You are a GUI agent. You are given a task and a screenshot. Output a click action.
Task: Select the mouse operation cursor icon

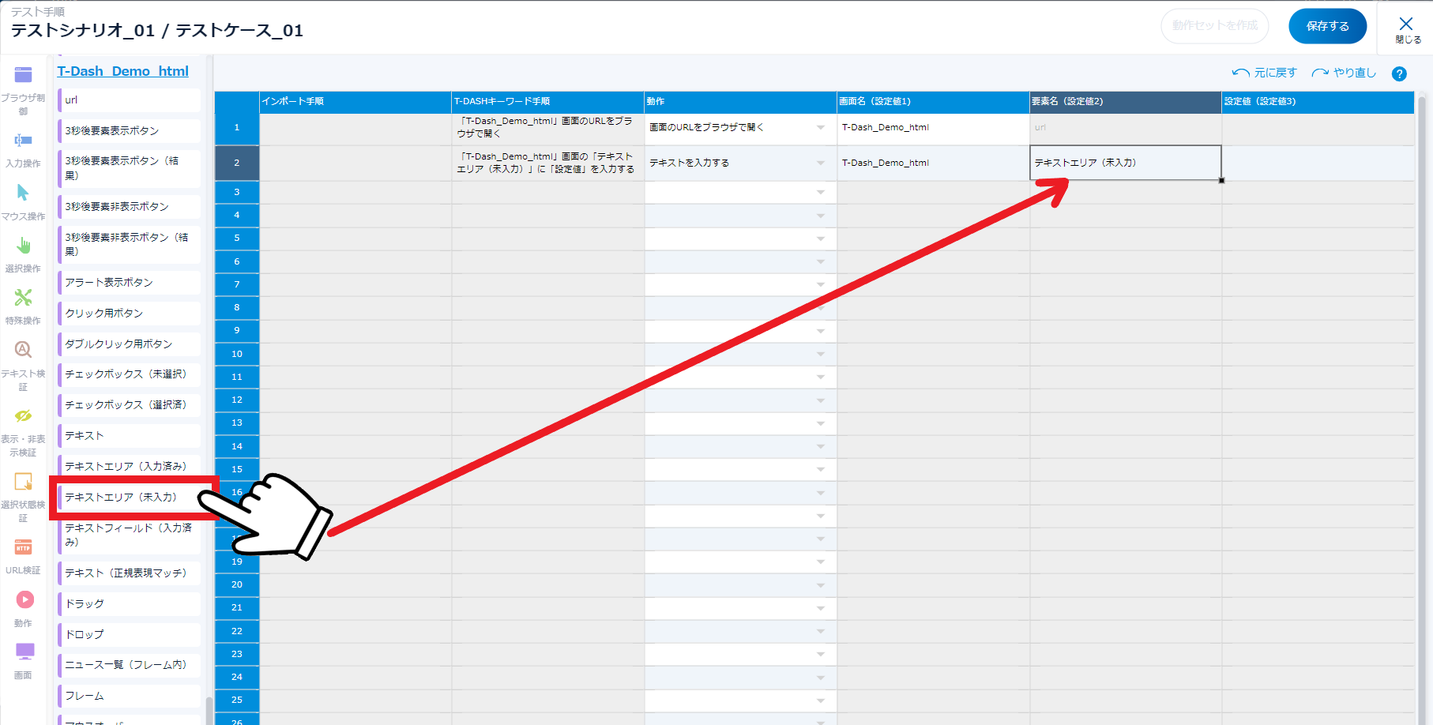click(x=23, y=193)
